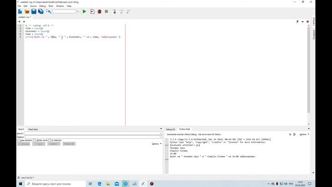Open the Source menu
The width and height of the screenshot is (332, 187).
[x=33, y=6]
